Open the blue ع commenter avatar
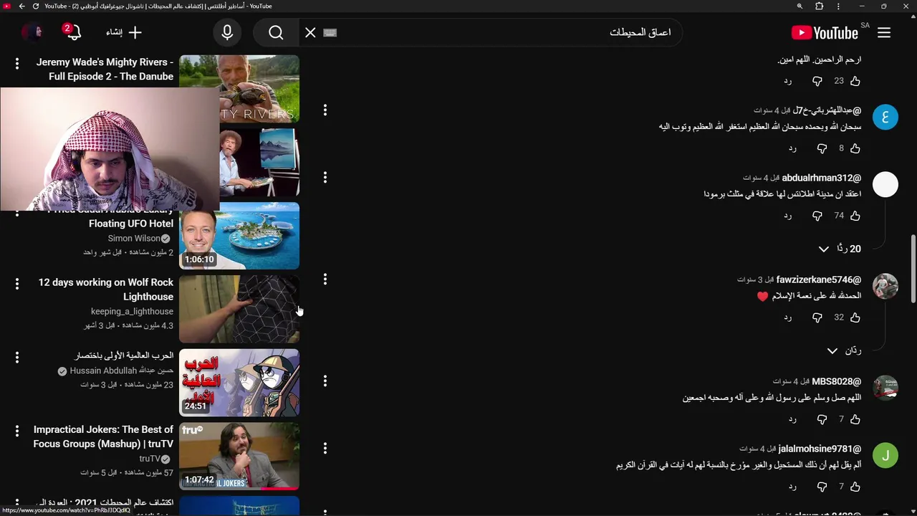The width and height of the screenshot is (917, 516). [x=885, y=117]
